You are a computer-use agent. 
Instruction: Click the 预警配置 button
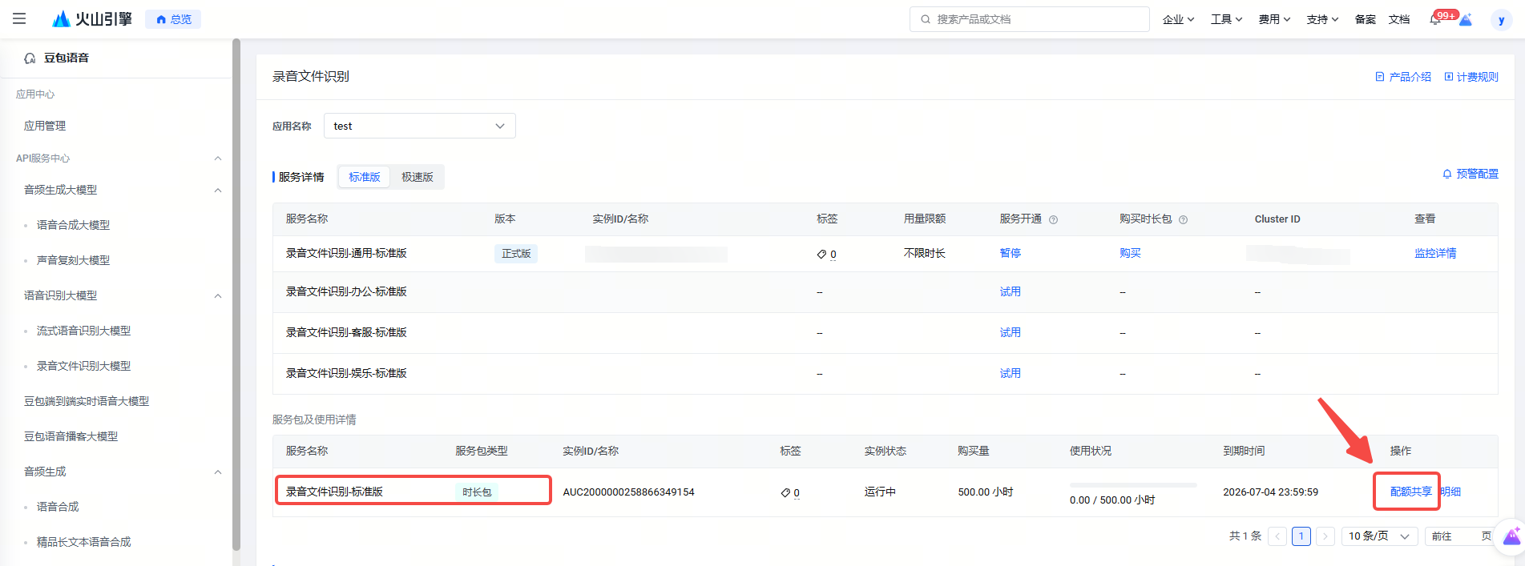pos(1470,174)
